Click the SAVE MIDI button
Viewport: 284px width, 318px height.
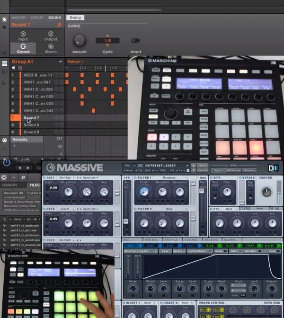272,303
